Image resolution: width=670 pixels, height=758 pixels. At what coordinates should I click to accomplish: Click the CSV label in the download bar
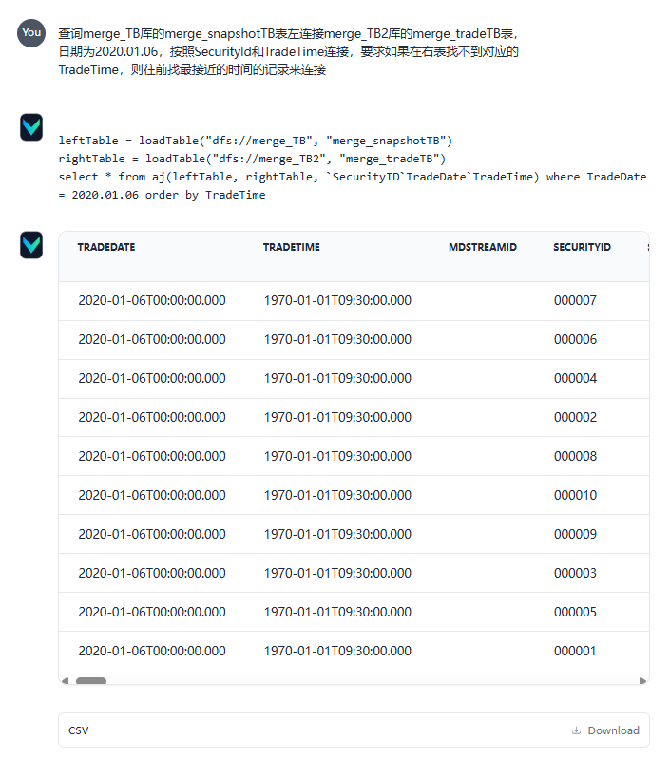78,730
